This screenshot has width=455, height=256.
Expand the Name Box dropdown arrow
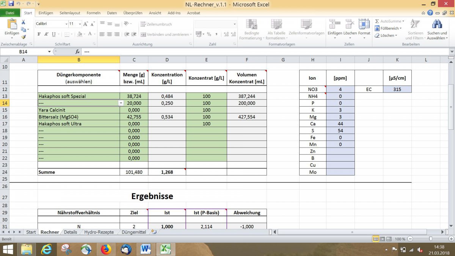coord(49,52)
